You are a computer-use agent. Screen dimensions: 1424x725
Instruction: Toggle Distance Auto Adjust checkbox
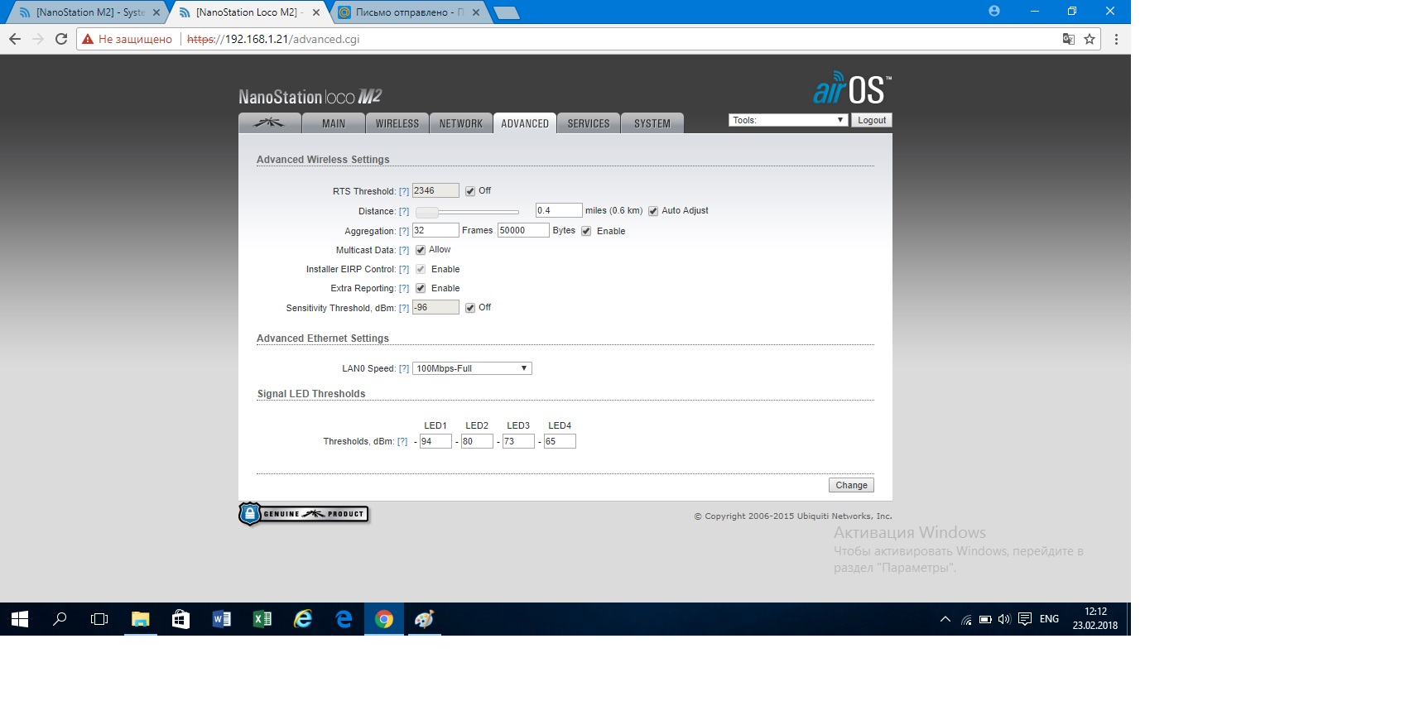pyautogui.click(x=653, y=211)
